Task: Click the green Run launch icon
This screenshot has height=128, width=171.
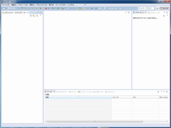Action: click(58, 8)
